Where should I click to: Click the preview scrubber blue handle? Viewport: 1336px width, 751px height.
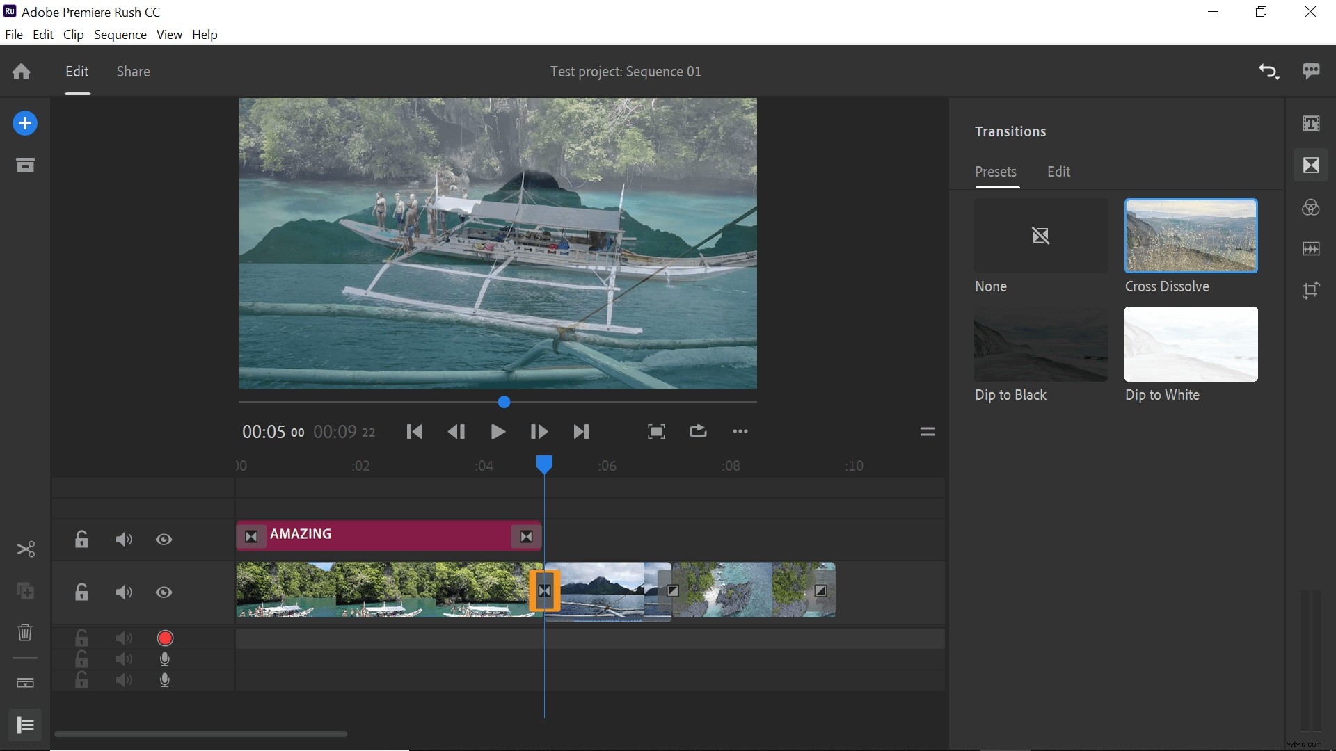(x=504, y=402)
